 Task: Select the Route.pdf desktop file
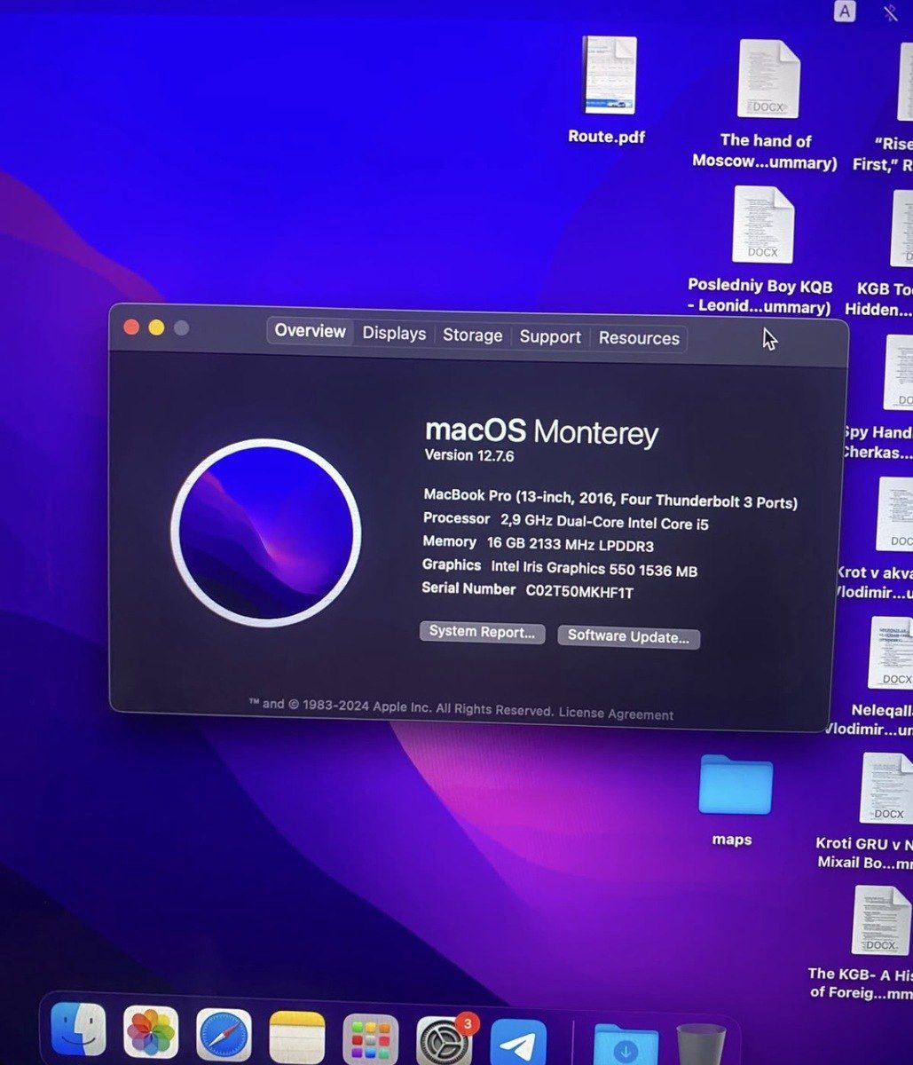pos(609,75)
